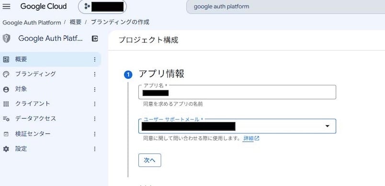
Task: Open the more options menu for 概要
Action: coord(95,59)
